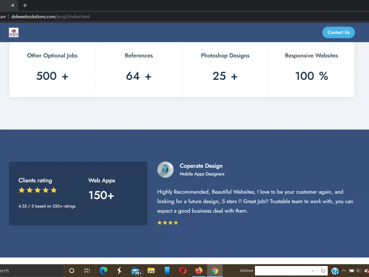Image resolution: width=369 pixels, height=277 pixels.
Task: Open Cortana circle in the taskbar
Action: [x=72, y=271]
